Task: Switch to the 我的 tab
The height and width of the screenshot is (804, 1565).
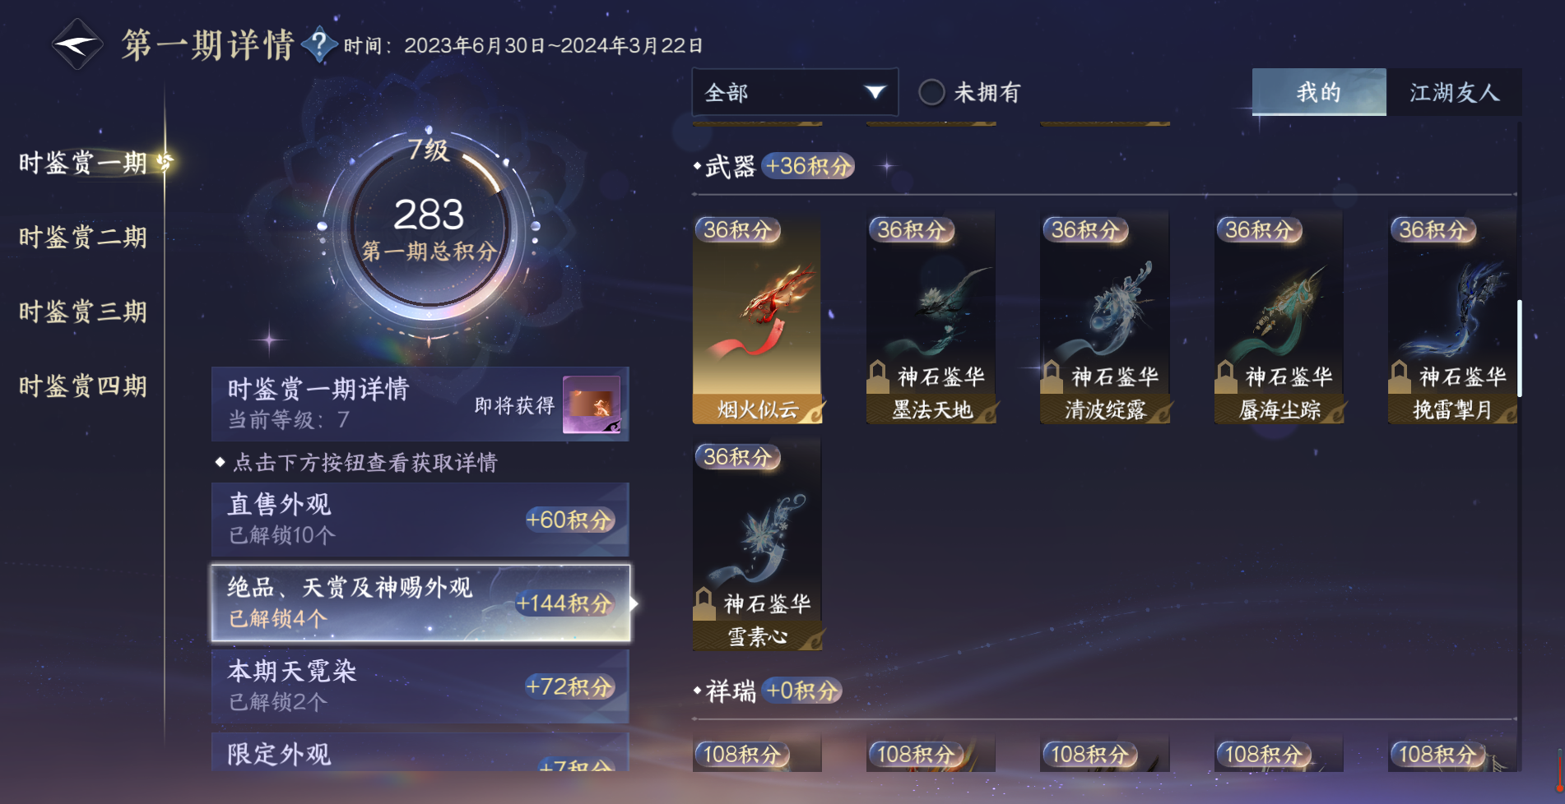Action: 1319,92
